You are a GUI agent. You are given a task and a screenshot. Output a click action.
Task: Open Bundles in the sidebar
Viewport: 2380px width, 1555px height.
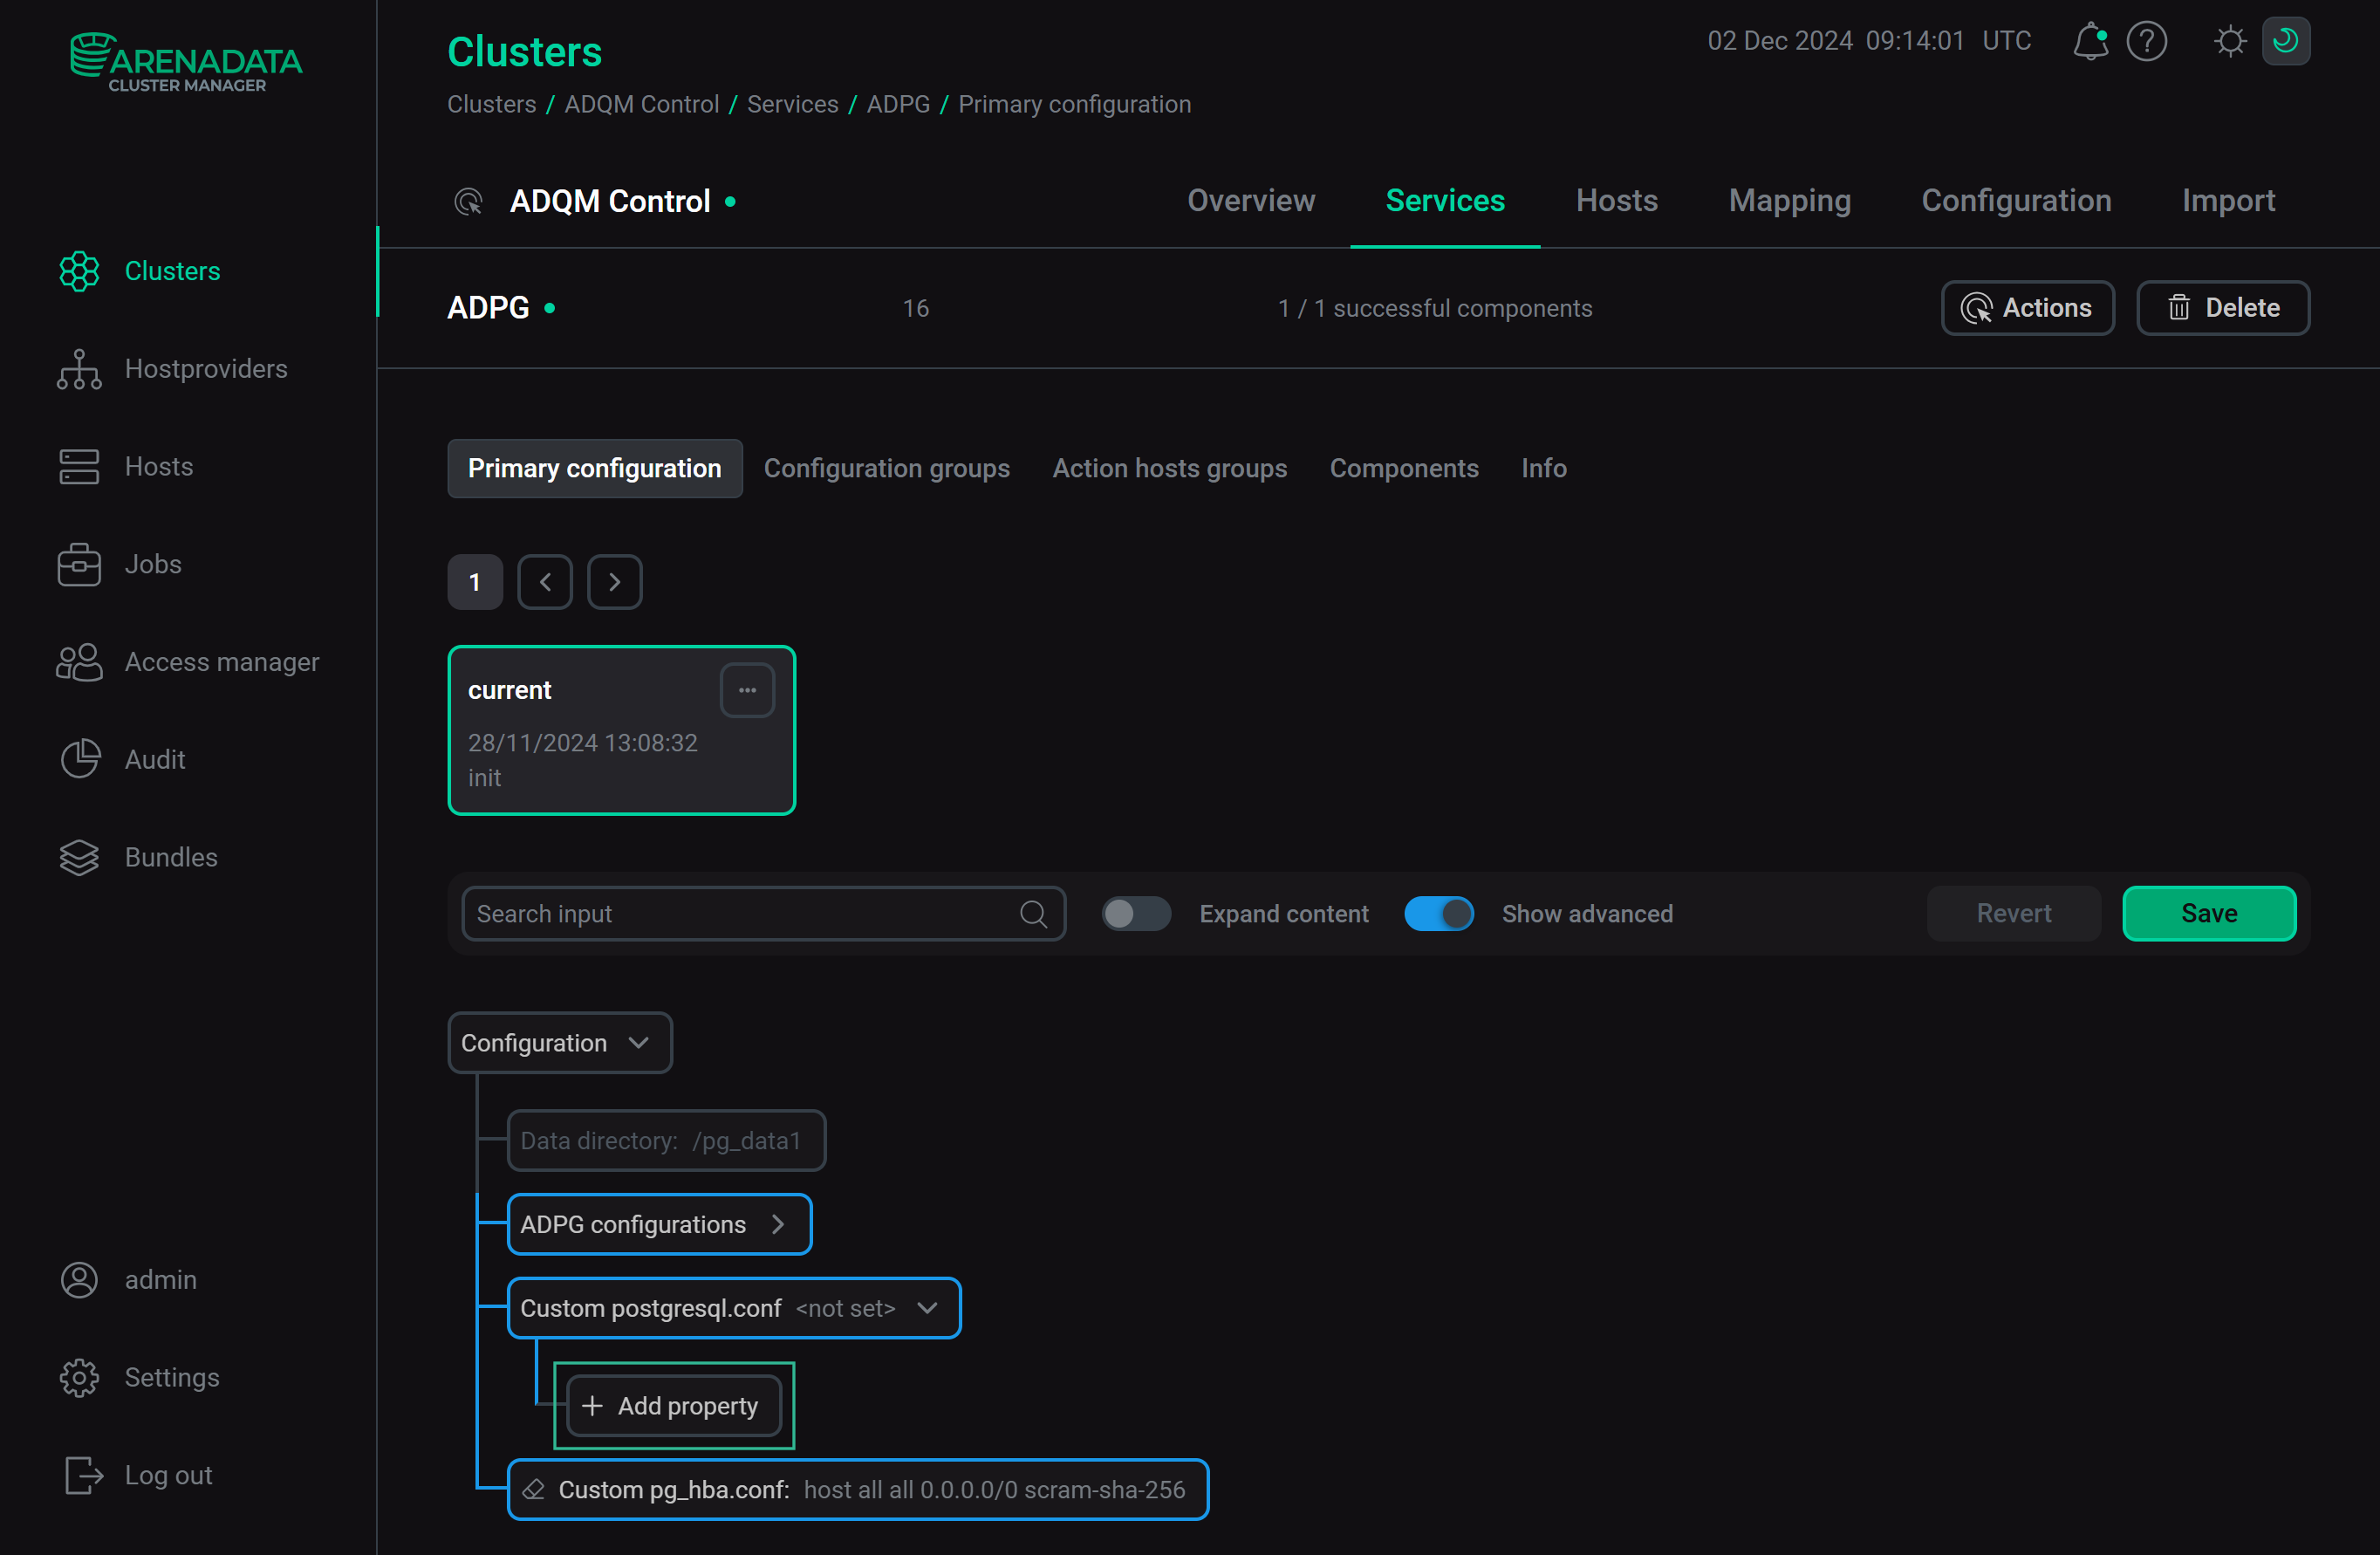(171, 857)
